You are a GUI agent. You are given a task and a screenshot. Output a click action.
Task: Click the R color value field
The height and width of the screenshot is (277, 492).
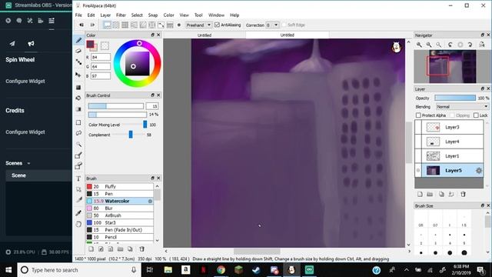[101, 57]
